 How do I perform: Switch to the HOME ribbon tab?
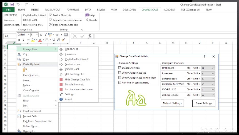[x=22, y=10]
